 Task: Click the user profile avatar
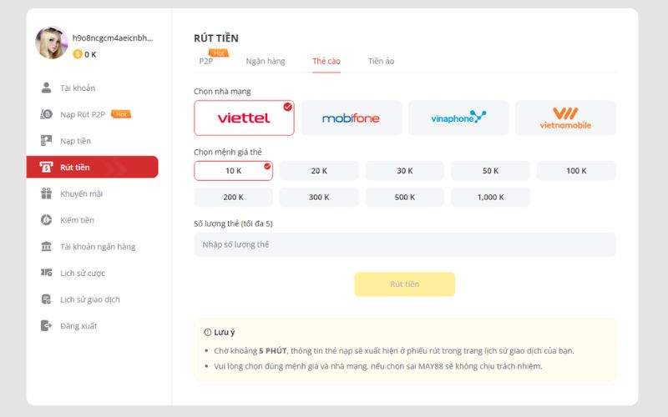pos(52,43)
